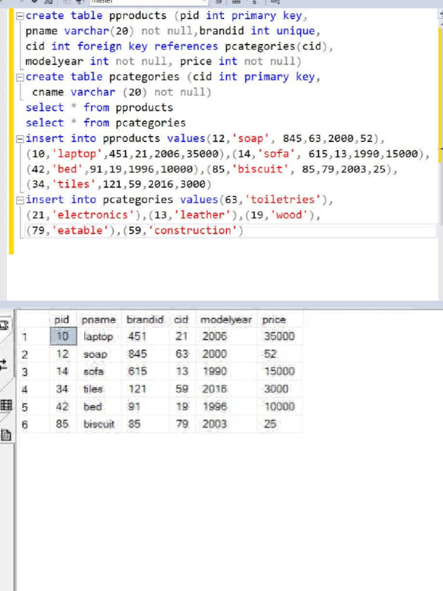The width and height of the screenshot is (443, 591).
Task: Click the topmost icon in results side strip
Action: pyautogui.click(x=5, y=325)
